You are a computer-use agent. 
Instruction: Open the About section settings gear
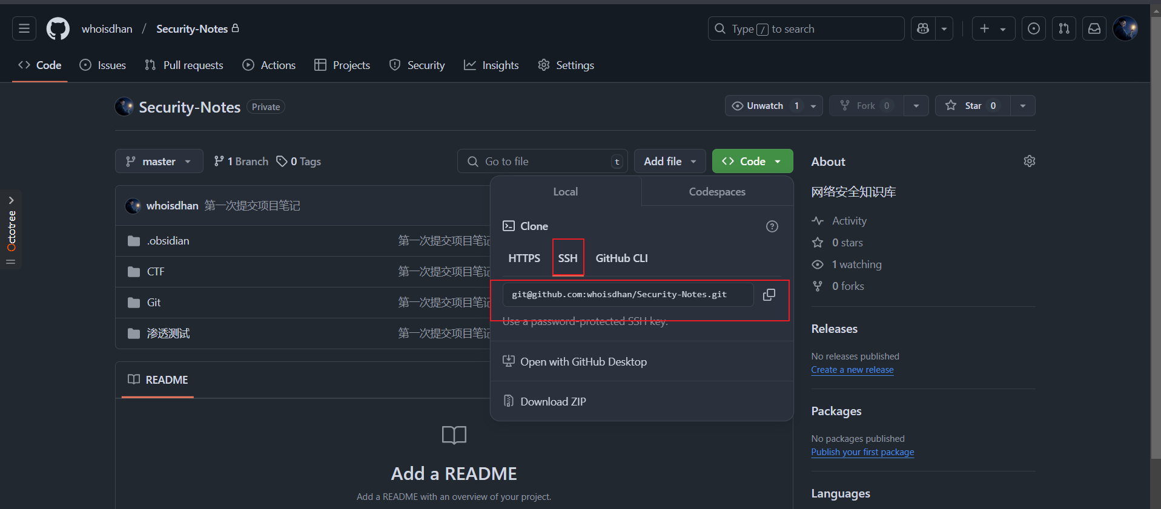[x=1029, y=161]
